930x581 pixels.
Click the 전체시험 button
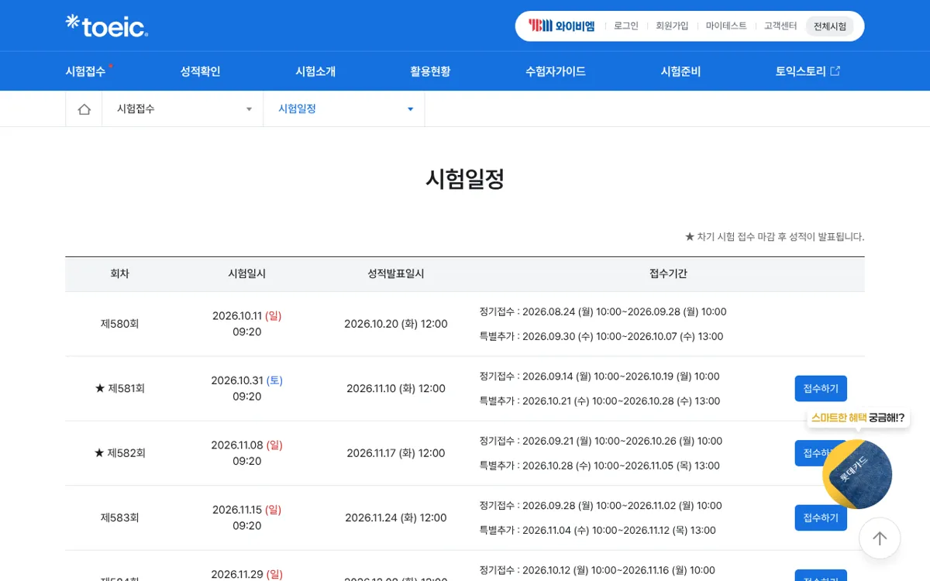[x=829, y=26]
